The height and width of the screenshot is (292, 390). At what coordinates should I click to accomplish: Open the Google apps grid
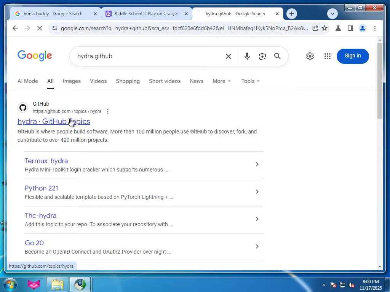coord(328,56)
